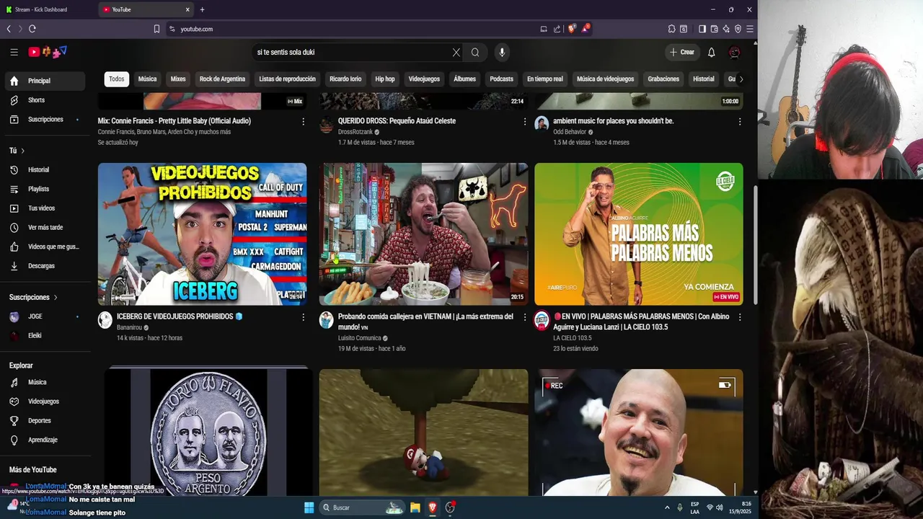Select the Mixes filter chip
This screenshot has width=923, height=519.
coord(178,79)
